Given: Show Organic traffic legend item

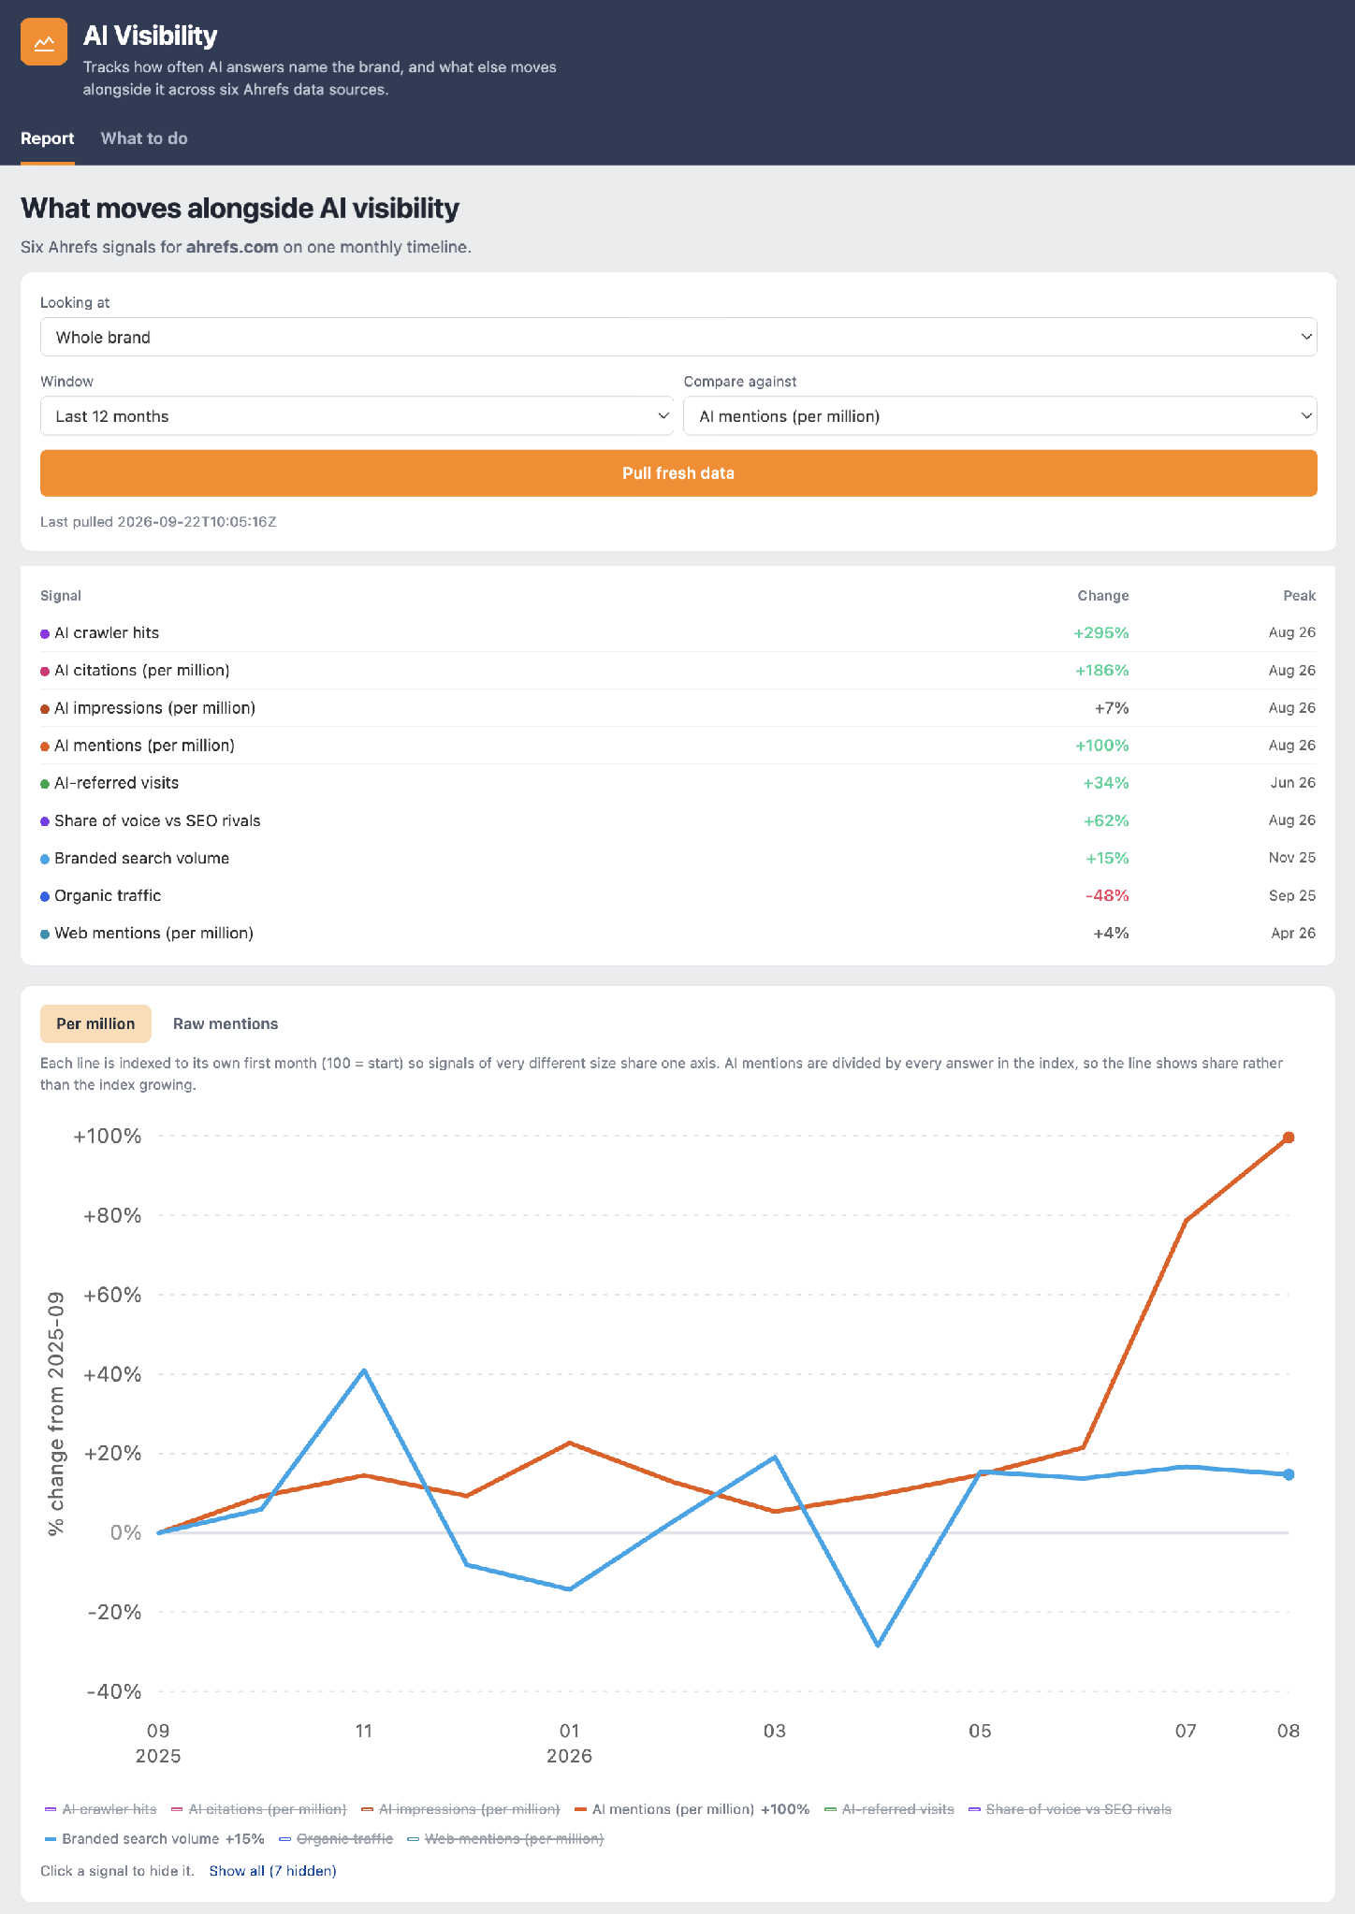Looking at the screenshot, I should pyautogui.click(x=336, y=1839).
